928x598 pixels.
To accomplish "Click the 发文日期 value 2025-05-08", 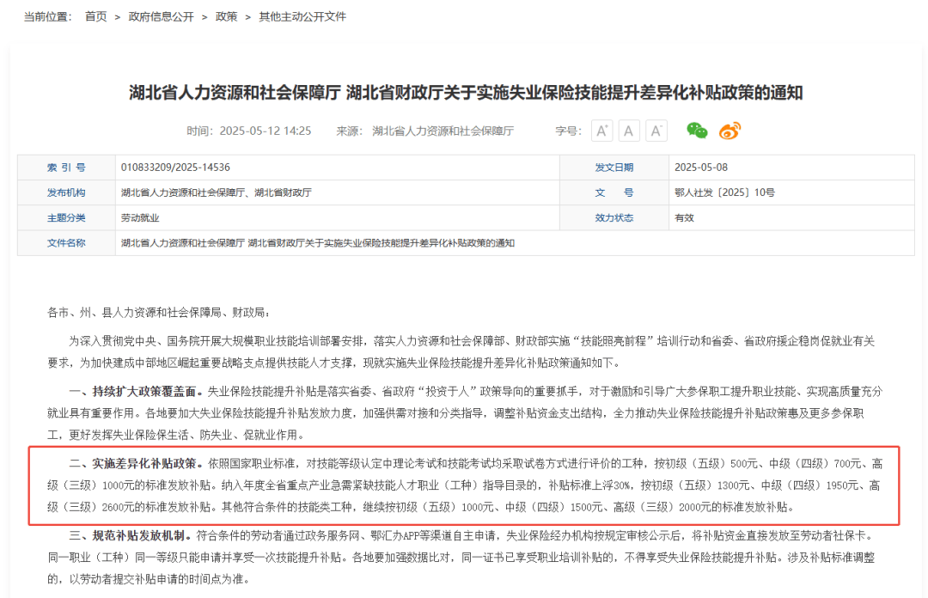I will click(701, 168).
